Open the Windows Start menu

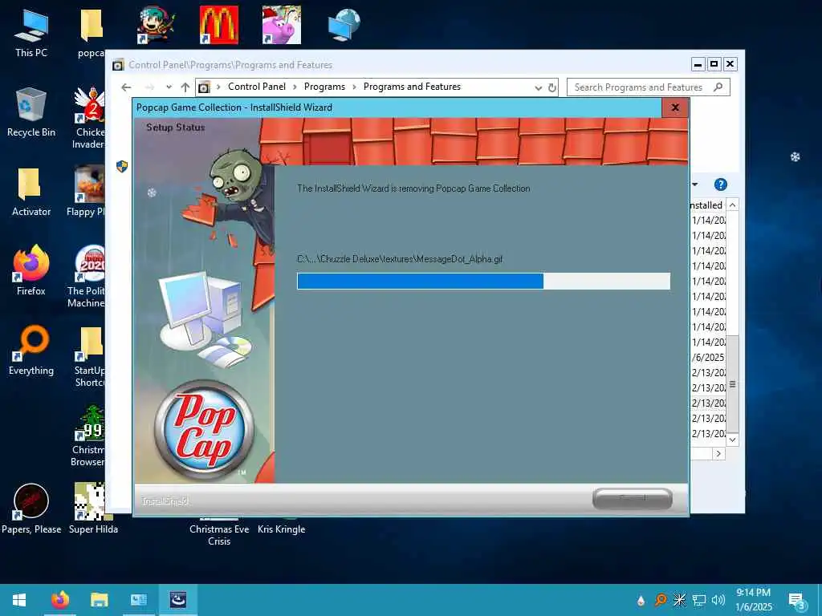tap(19, 600)
